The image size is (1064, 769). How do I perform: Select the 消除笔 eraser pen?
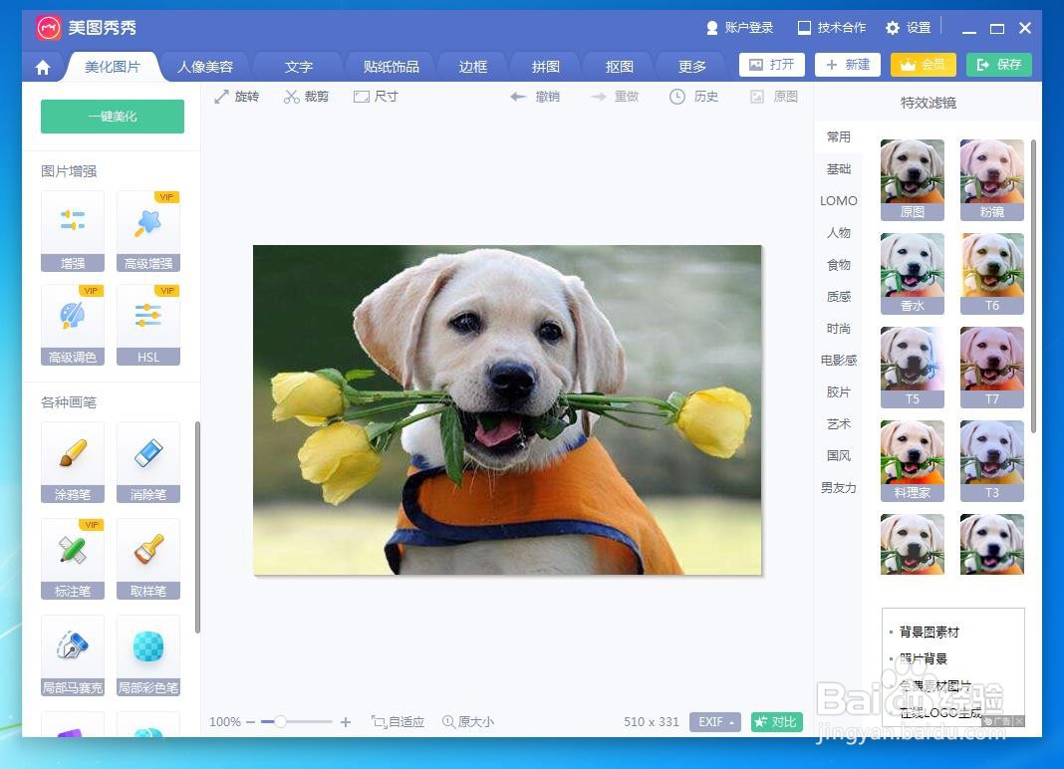pyautogui.click(x=147, y=462)
